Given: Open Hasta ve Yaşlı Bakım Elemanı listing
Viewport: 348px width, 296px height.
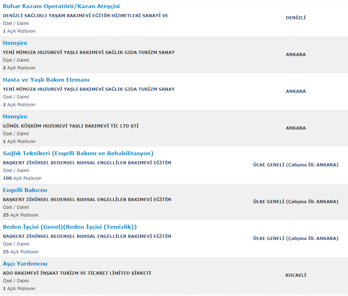Looking at the screenshot, I should 46,80.
